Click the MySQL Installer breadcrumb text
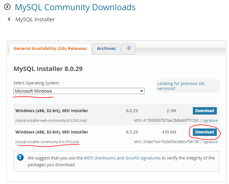 point(35,20)
